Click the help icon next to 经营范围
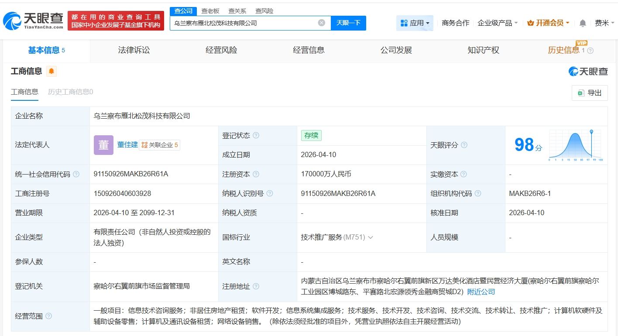 coord(49,316)
